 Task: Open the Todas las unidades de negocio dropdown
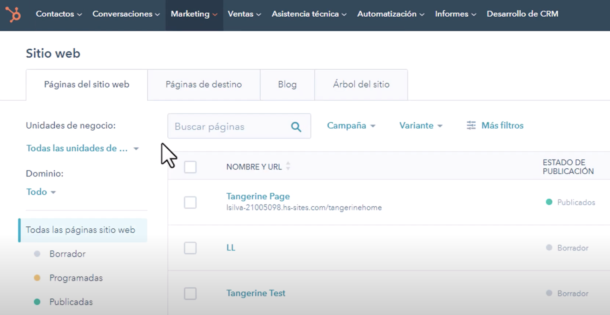click(x=82, y=149)
